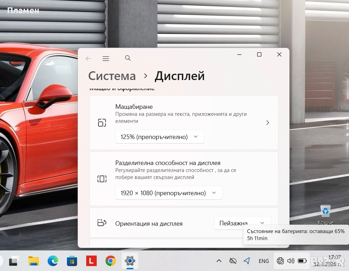Open the 1920 × 1080 resolution dropdown
Viewport: 349px width, 271px height.
(x=169, y=193)
